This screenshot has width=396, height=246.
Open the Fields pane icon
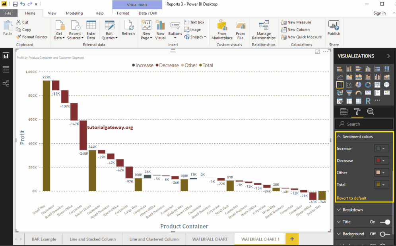point(344,111)
